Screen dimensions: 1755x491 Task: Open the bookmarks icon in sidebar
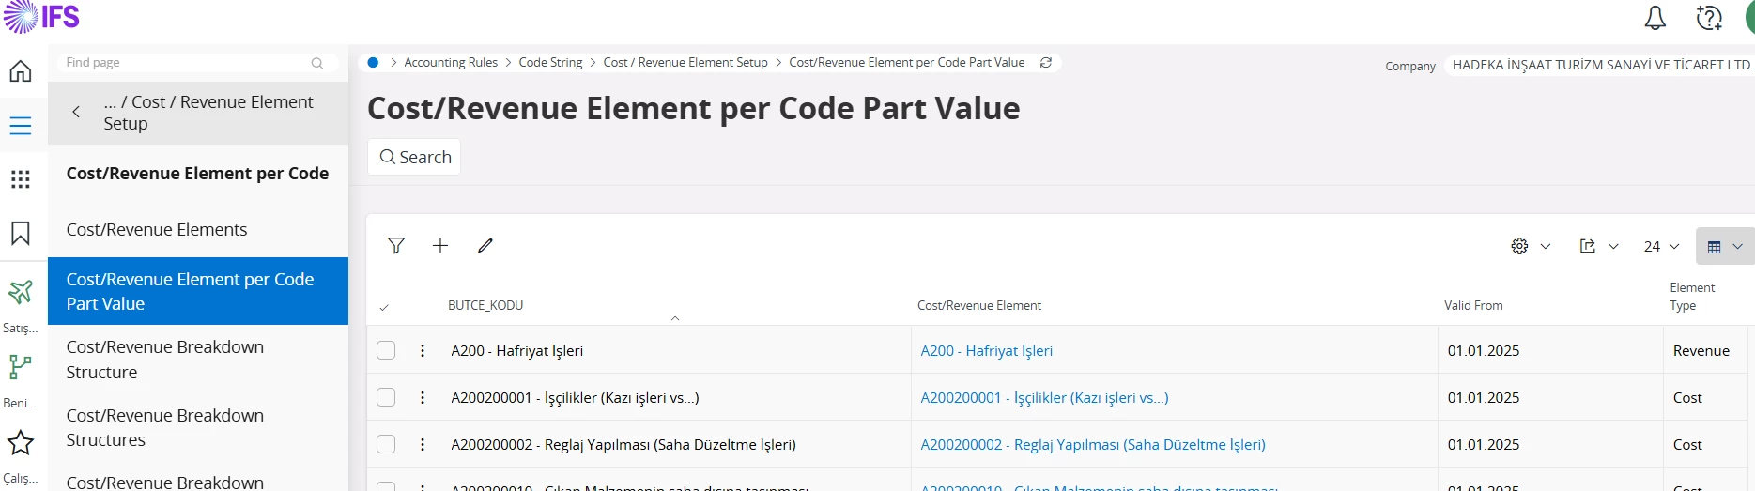[x=21, y=233]
